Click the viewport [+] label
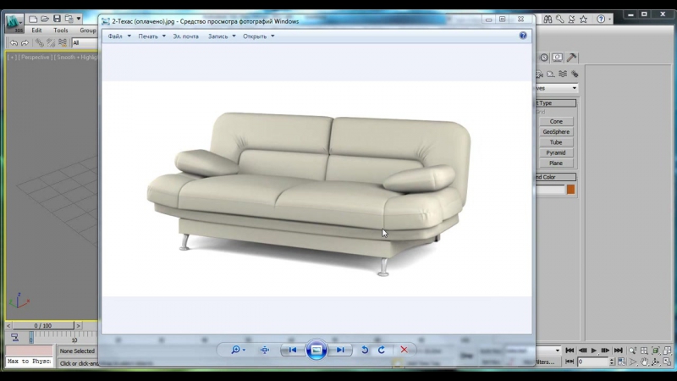Screen dimensions: 677x381 pyautogui.click(x=12, y=58)
